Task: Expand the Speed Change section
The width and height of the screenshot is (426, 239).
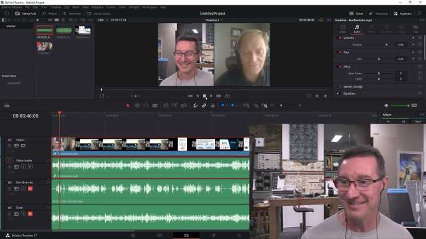Action: coord(353,87)
